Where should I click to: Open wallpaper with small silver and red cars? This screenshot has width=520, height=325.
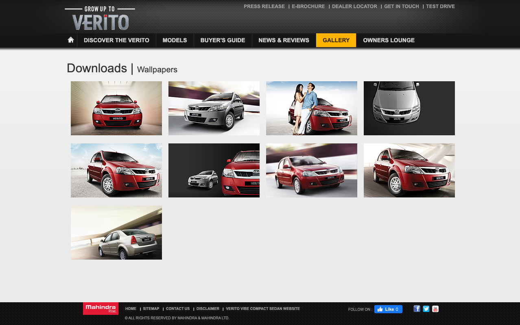pos(214,170)
